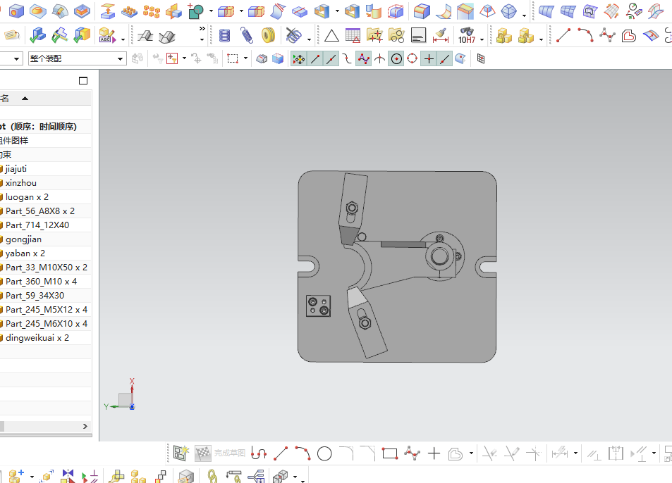Click the 10H7 tolerance finder icon
672x483 pixels.
(x=467, y=35)
